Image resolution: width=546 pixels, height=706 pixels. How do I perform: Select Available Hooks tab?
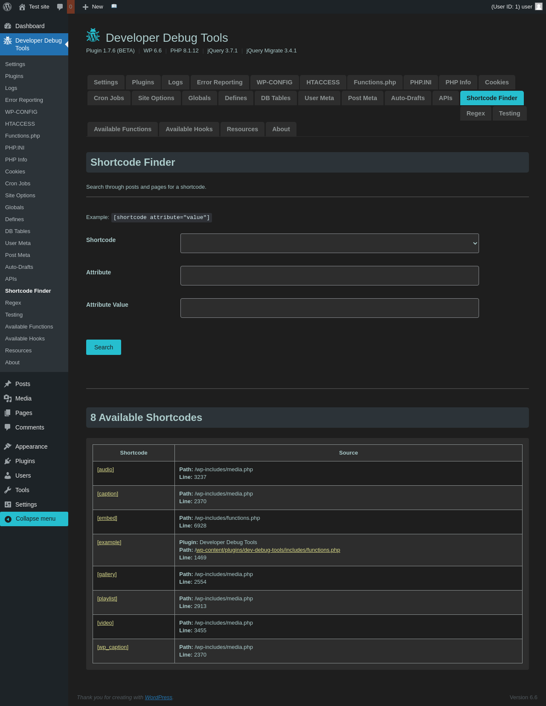(189, 129)
